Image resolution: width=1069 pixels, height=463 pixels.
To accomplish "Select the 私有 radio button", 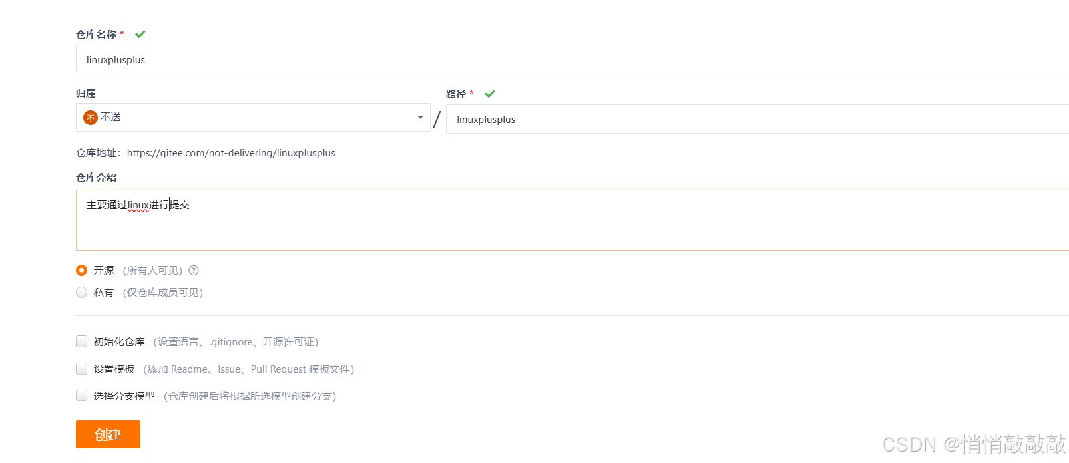I will [82, 292].
